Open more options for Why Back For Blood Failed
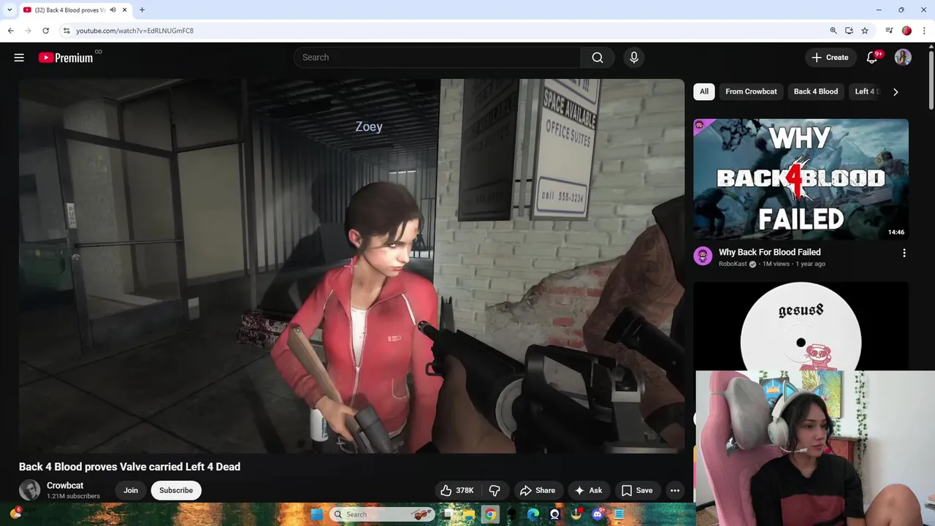This screenshot has height=526, width=935. point(904,254)
